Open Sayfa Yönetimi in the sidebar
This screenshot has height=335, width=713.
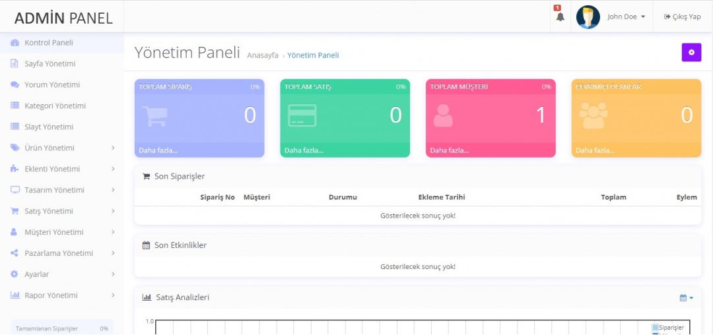click(50, 64)
